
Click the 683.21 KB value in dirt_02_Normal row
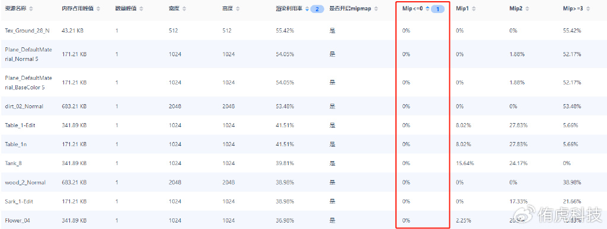click(74, 106)
